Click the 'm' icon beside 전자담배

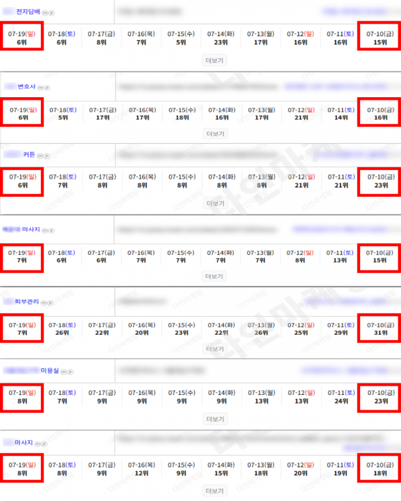click(x=45, y=13)
